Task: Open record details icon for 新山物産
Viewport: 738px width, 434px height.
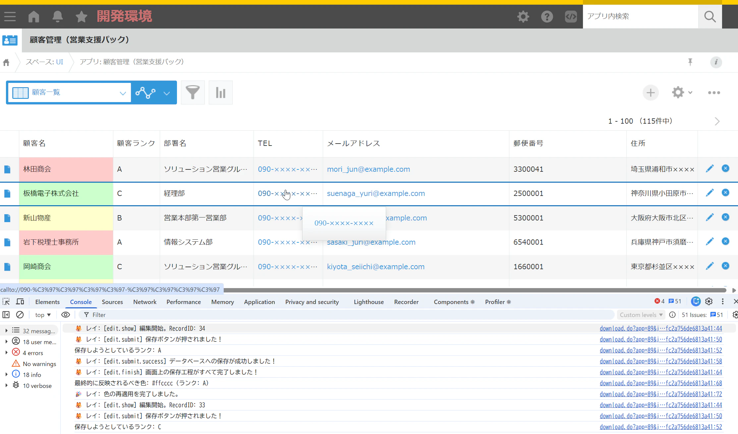Action: (x=7, y=218)
